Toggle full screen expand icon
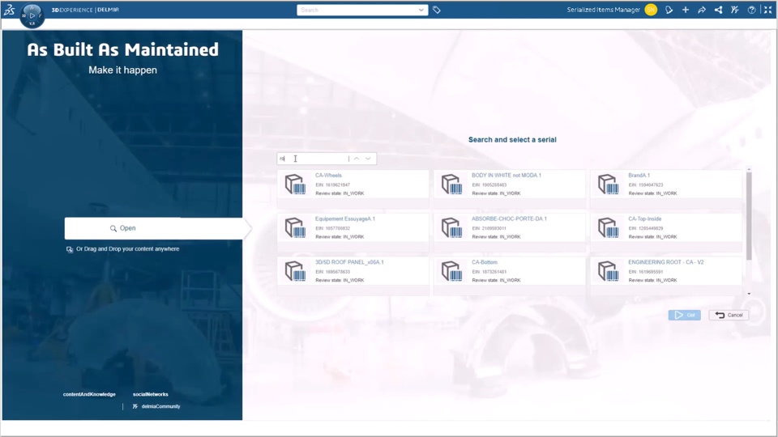 pyautogui.click(x=768, y=10)
